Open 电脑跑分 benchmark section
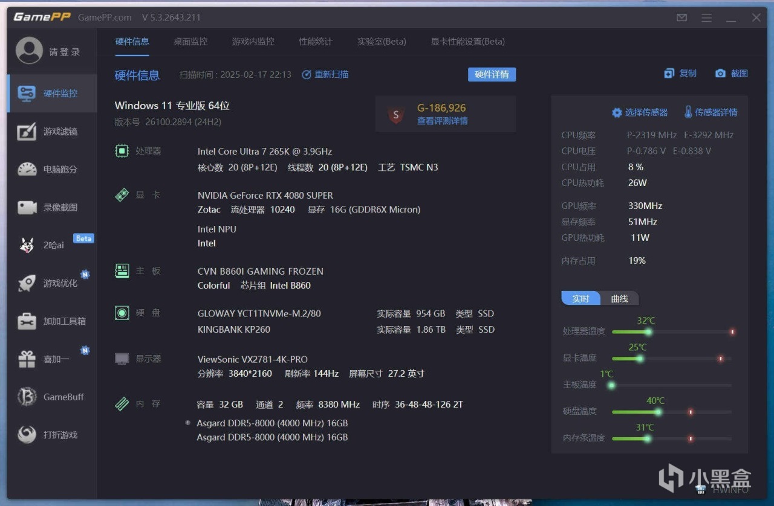The height and width of the screenshot is (506, 774). point(52,170)
